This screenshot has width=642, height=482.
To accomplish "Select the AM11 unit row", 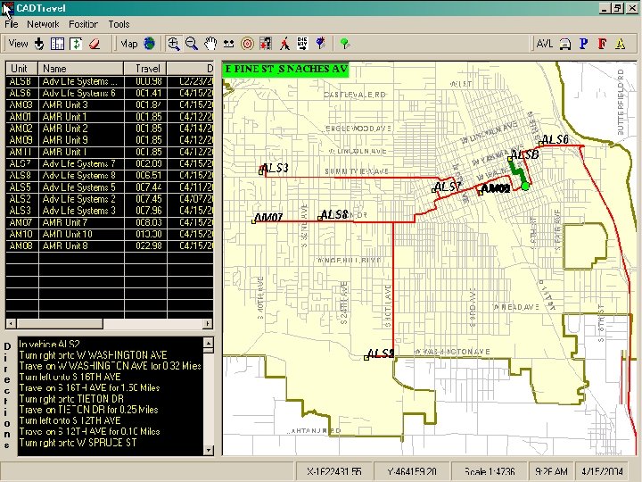I will pos(110,152).
